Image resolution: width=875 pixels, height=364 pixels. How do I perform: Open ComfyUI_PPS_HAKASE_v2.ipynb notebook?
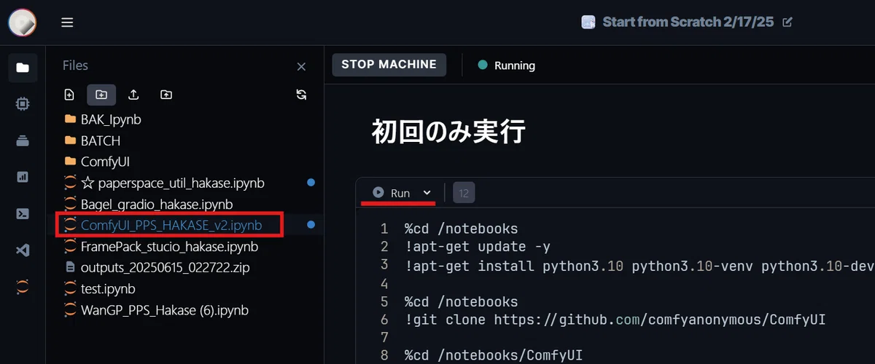tap(171, 226)
